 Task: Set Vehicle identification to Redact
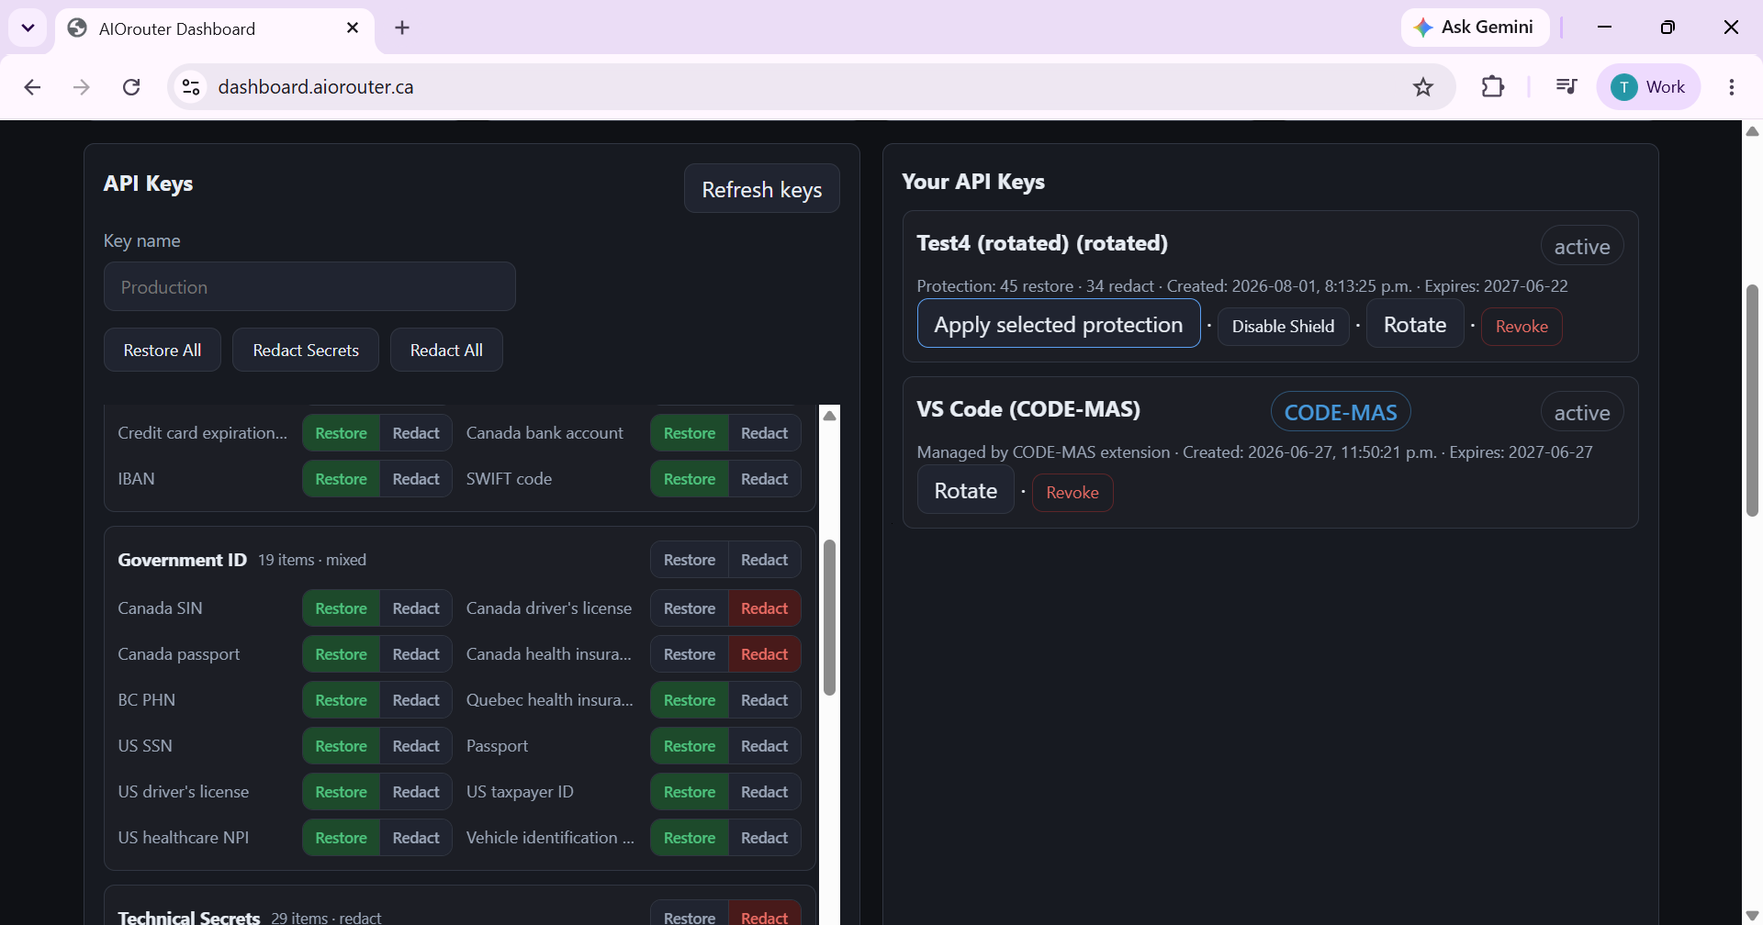pyautogui.click(x=764, y=838)
